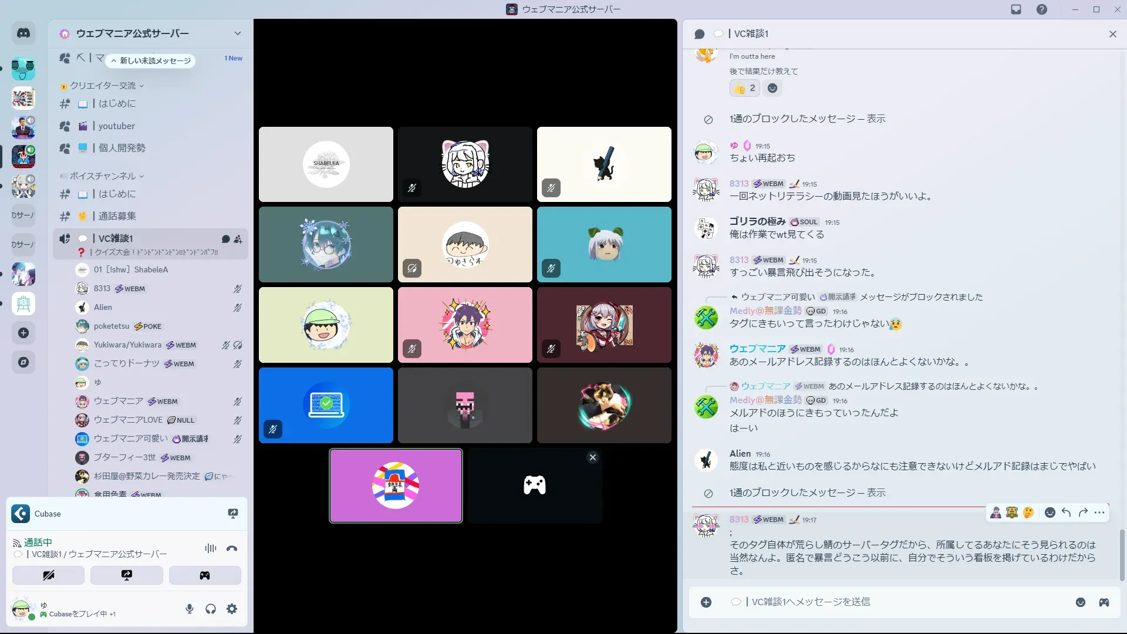This screenshot has height=634, width=1127.
Task: Collapse ボイスチャンネル category
Action: (x=103, y=176)
